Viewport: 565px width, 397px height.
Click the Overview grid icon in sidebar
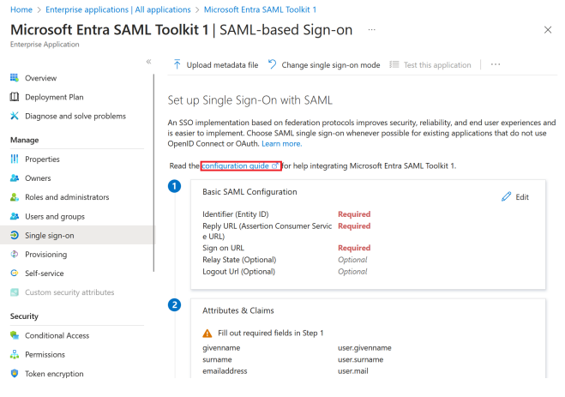(15, 78)
